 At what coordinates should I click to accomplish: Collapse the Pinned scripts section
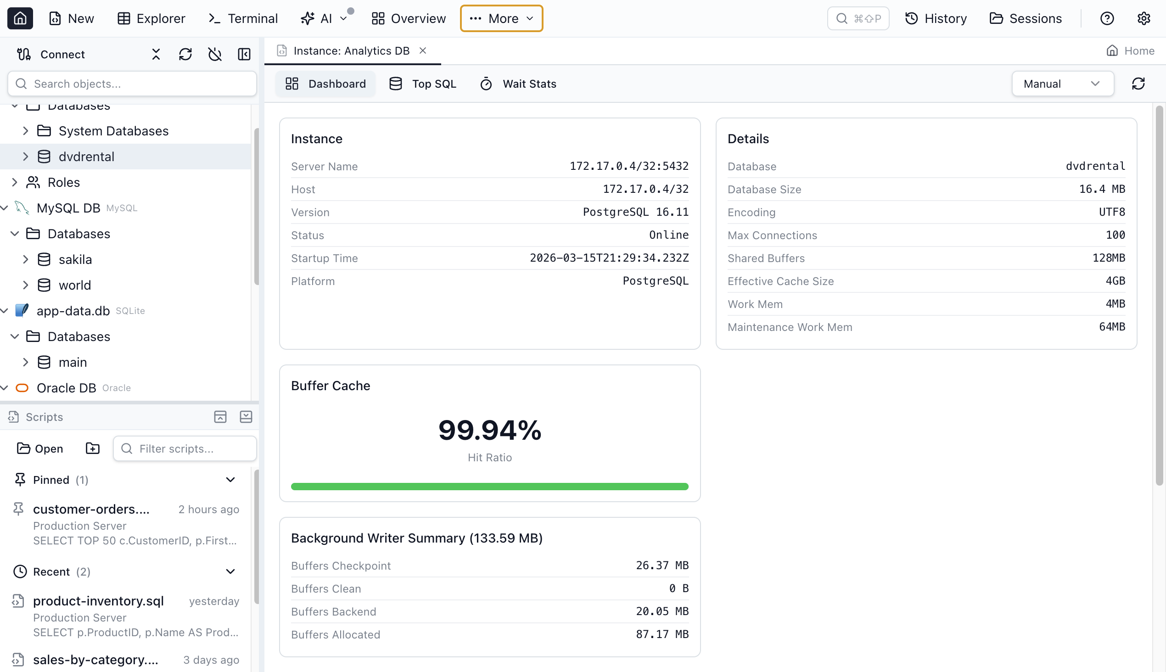click(x=230, y=480)
